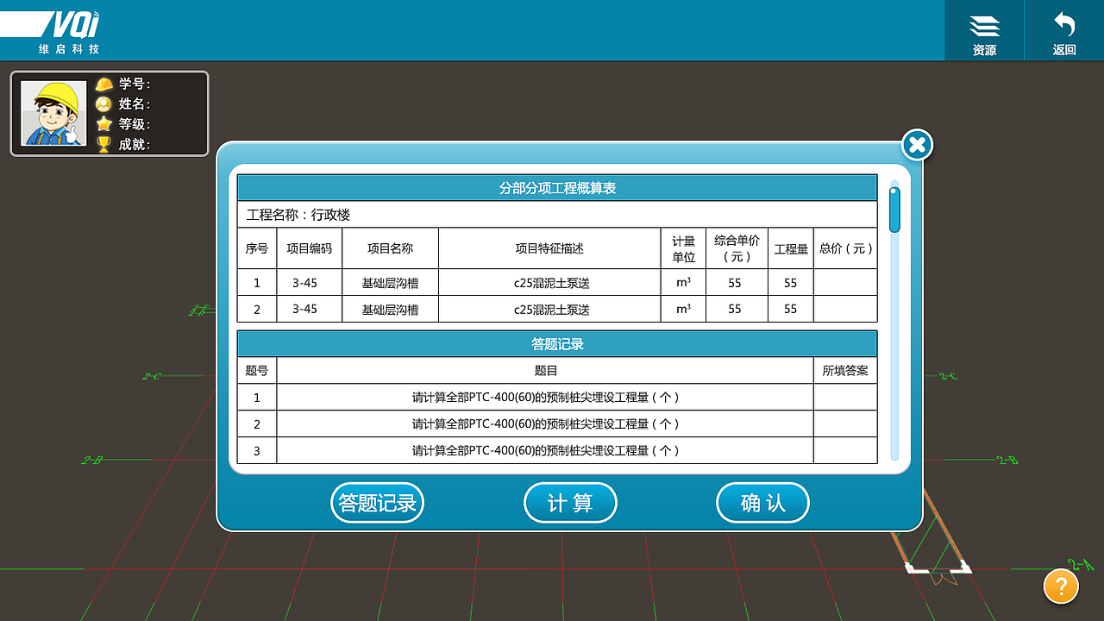
Task: Click the 答题记录 section header bar
Action: click(x=557, y=344)
